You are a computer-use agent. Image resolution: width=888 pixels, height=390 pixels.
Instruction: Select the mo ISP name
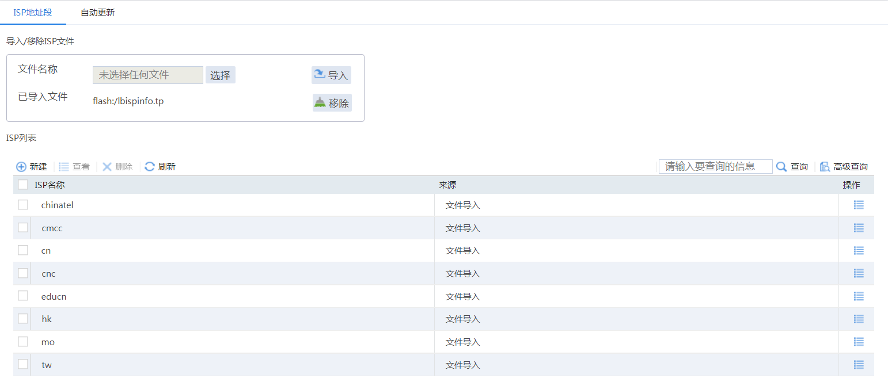click(x=48, y=342)
